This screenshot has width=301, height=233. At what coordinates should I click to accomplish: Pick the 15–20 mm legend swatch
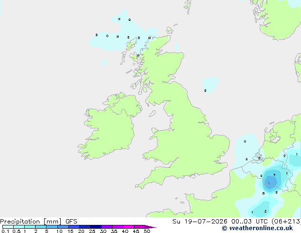74,227
